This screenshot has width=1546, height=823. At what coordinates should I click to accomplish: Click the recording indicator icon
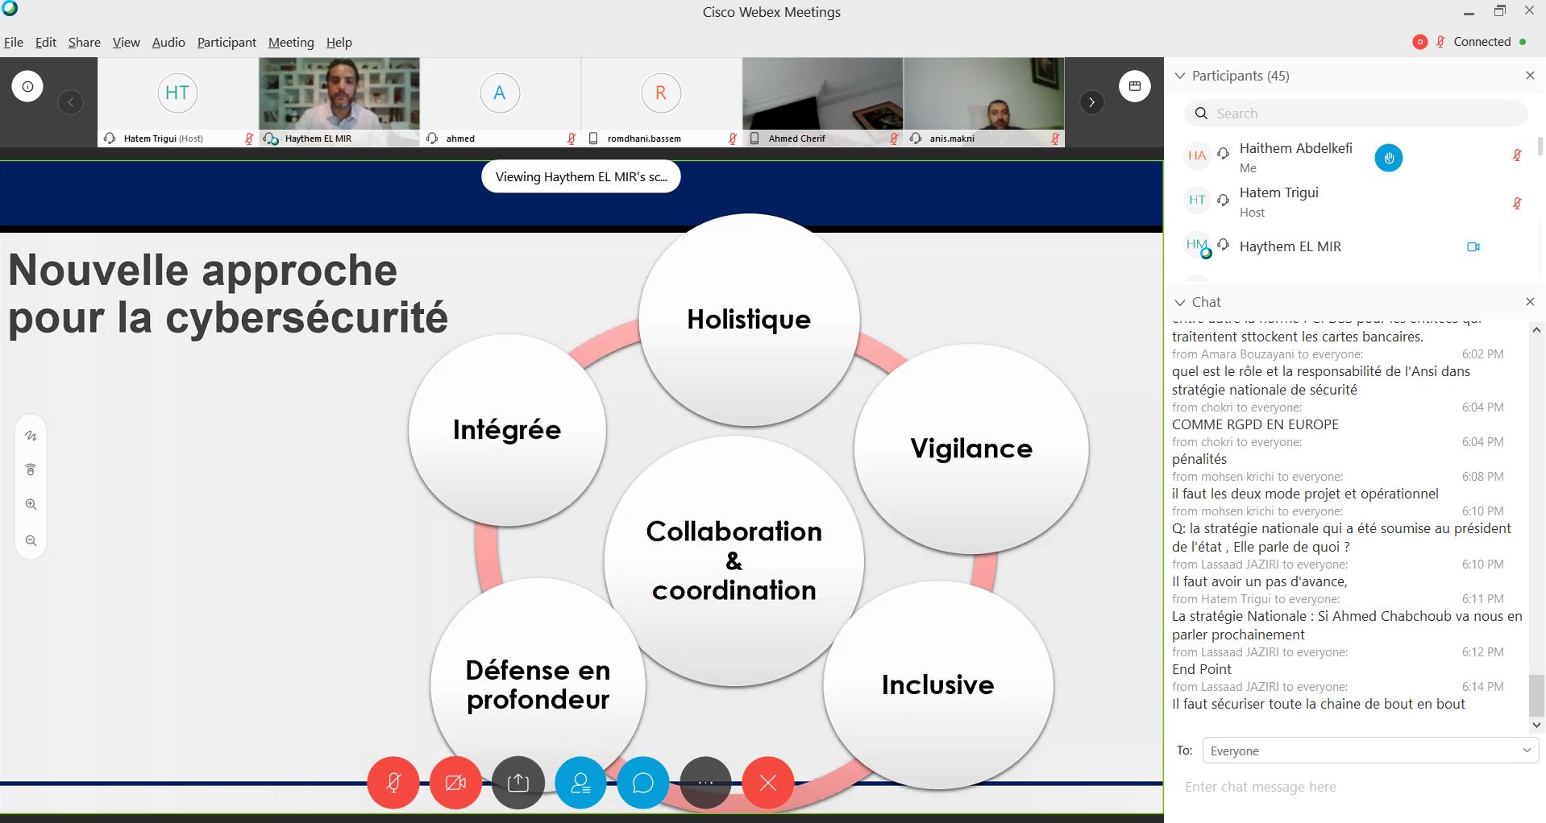(1420, 42)
